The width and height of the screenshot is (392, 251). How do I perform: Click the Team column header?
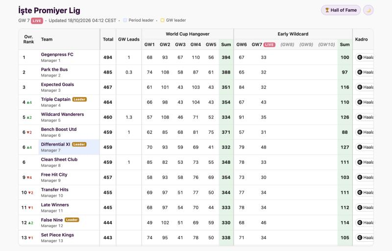point(47,39)
